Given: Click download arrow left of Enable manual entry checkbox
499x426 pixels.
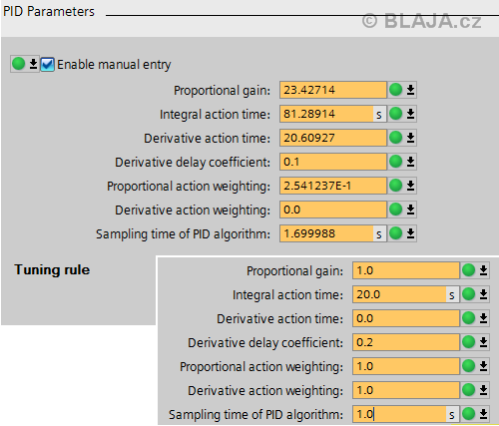Looking at the screenshot, I should coord(33,64).
